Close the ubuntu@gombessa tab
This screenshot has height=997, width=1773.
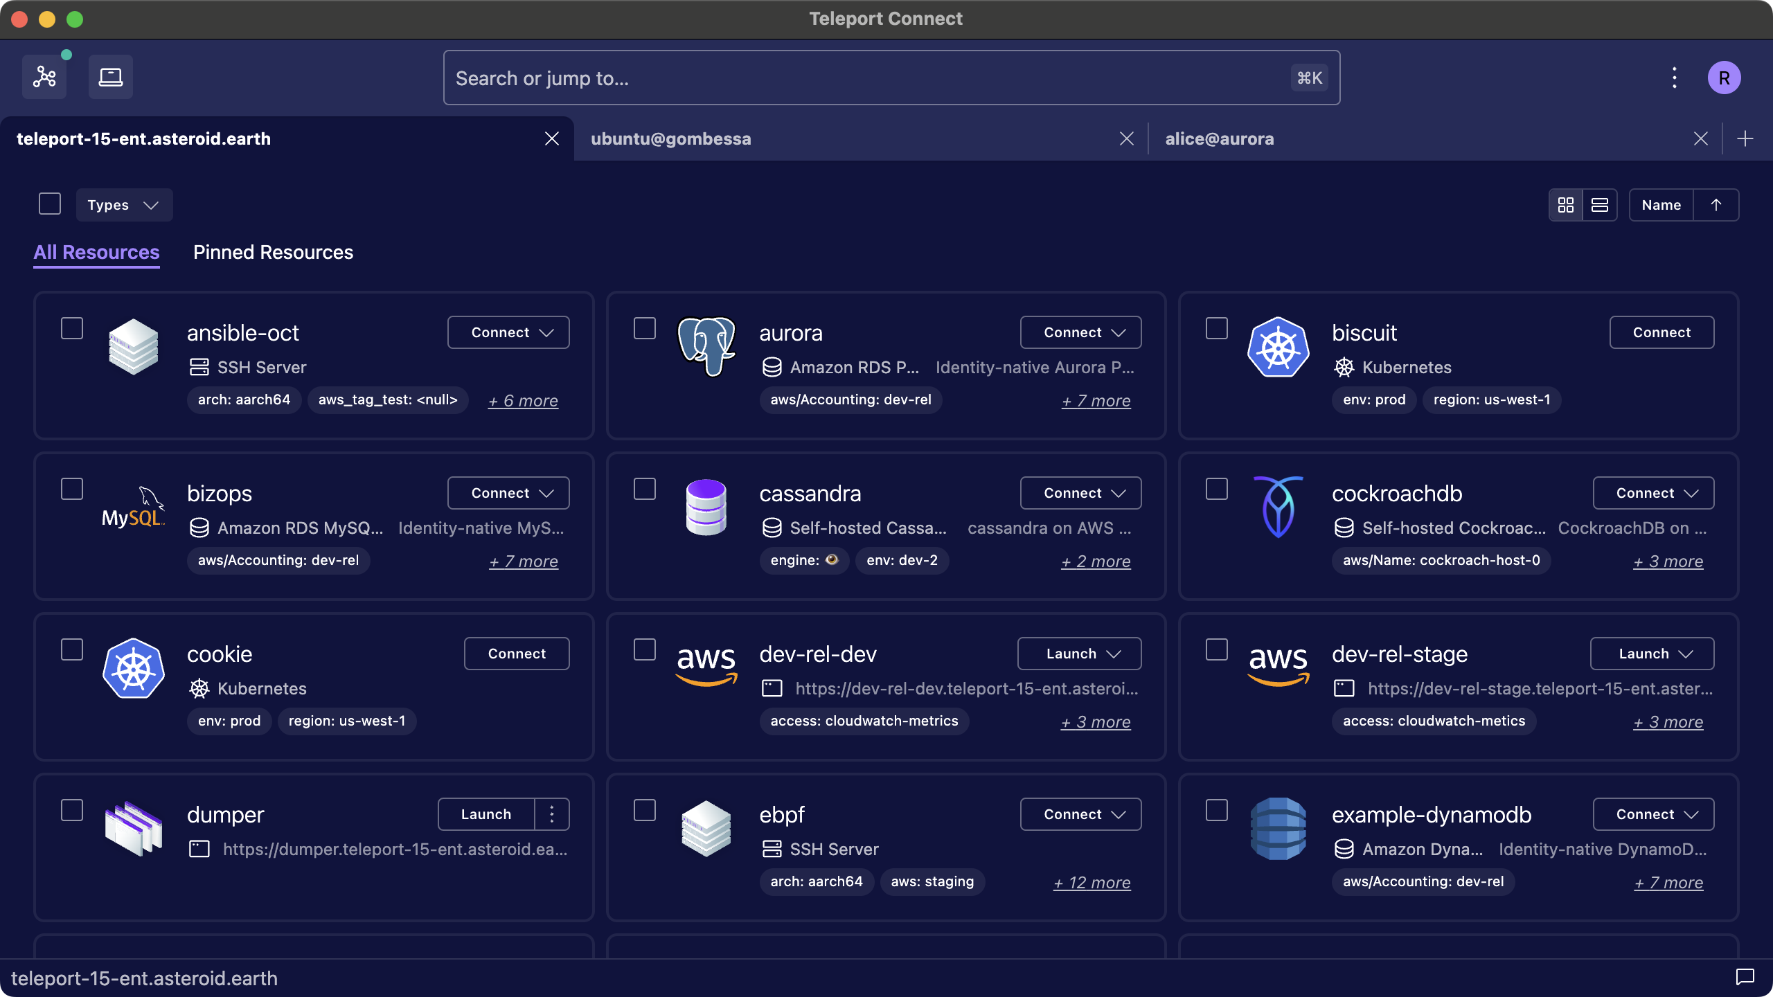[x=1127, y=138]
